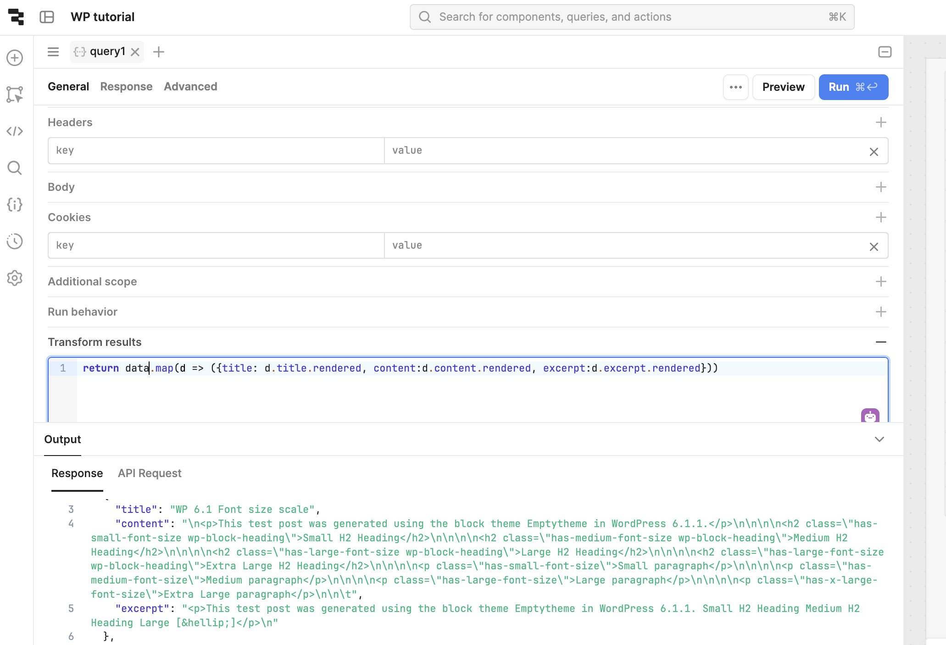Click the Run button
Image resolution: width=946 pixels, height=645 pixels.
click(853, 87)
